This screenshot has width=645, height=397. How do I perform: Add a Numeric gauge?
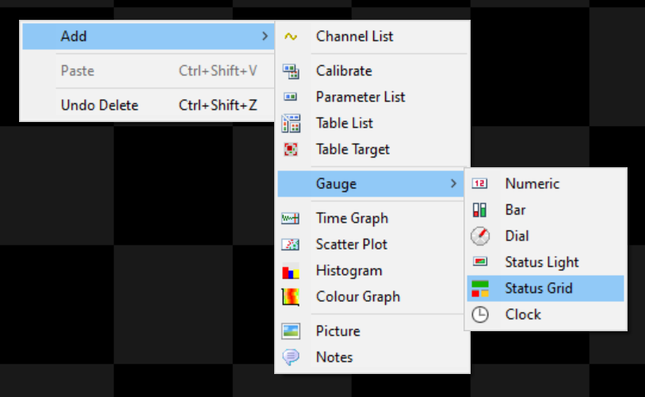pos(532,184)
